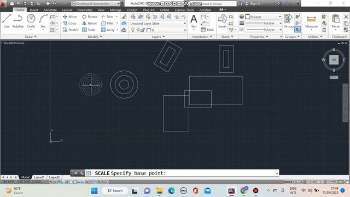Pick the Copy tool
Viewport: 350px width, 197px height.
(x=69, y=23)
